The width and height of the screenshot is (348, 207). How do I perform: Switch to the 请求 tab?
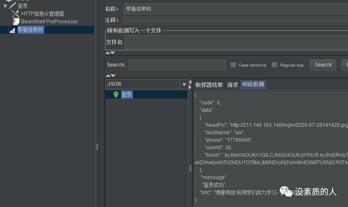(x=233, y=85)
